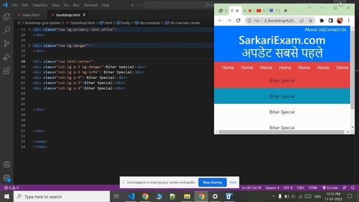Click div.container breadcrumb item
The image size is (359, 202).
tap(148, 23)
